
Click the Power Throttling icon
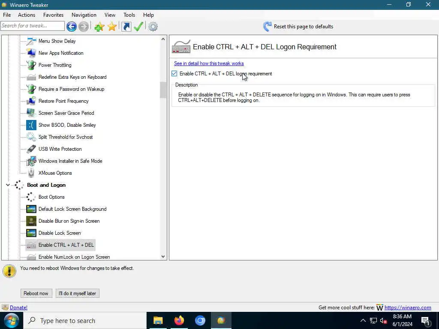[31, 65]
